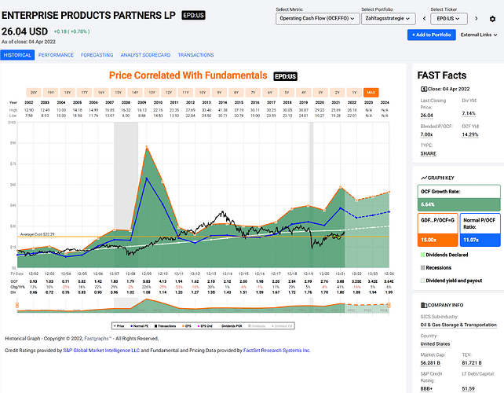The height and width of the screenshot is (393, 504).
Task: Switch to the Analyst Scorecard tab
Action: pos(145,55)
